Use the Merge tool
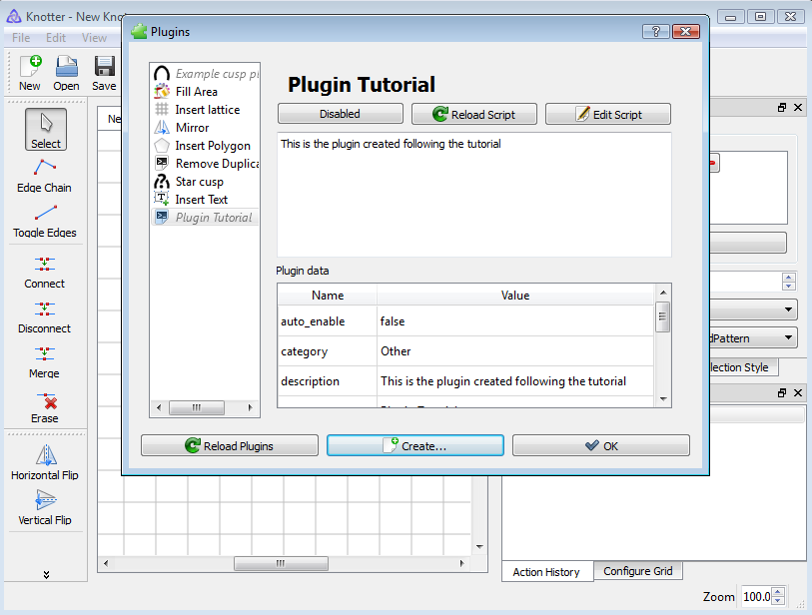812x615 pixels. (45, 362)
